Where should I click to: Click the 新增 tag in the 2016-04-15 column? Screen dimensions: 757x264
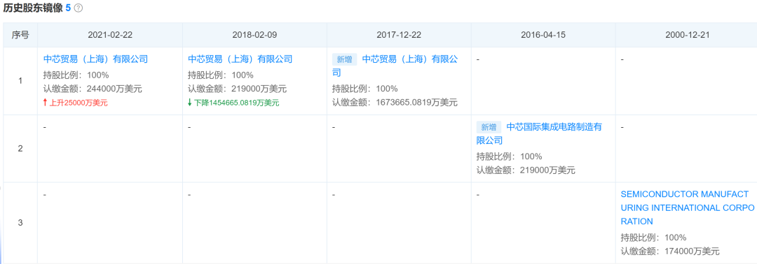tap(489, 127)
